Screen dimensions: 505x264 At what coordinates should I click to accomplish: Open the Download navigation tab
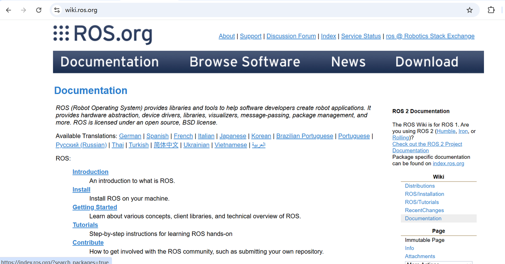[x=427, y=62]
